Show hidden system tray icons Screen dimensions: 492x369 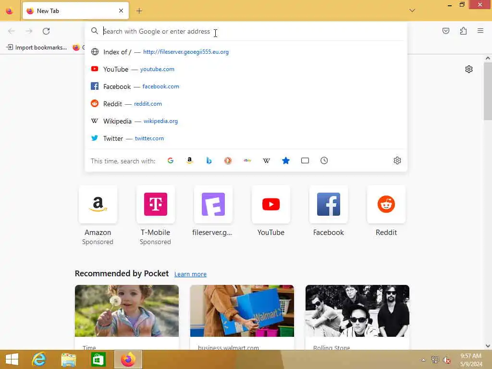(424, 360)
